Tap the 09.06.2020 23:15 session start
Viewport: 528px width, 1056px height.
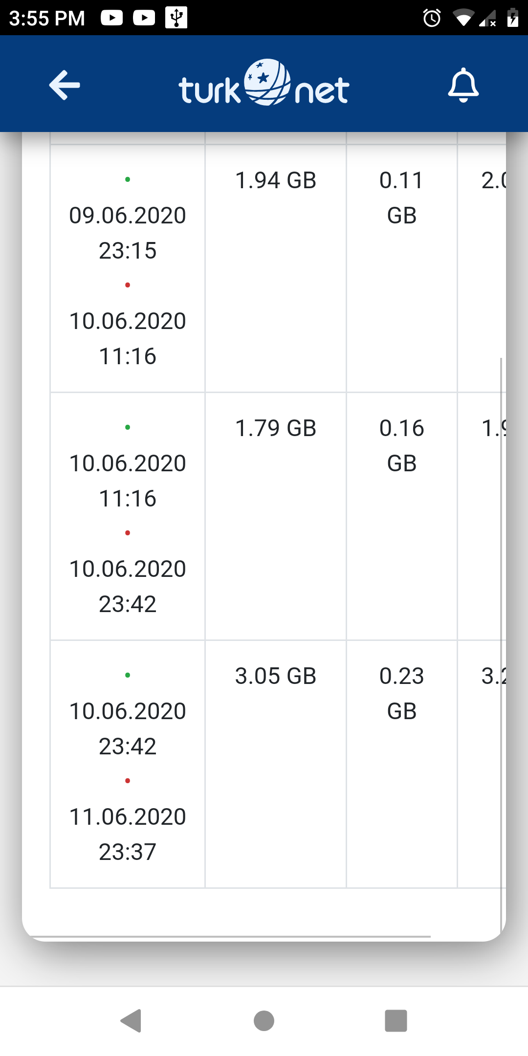(128, 233)
